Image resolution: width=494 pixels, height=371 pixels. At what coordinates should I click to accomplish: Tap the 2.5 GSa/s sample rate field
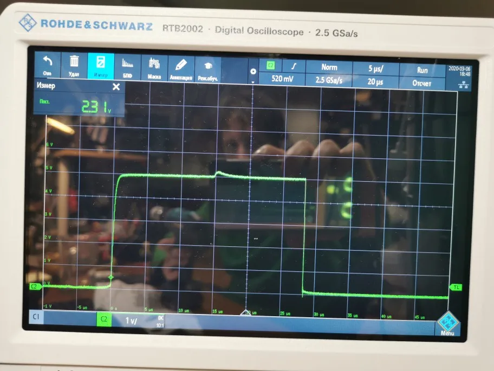329,80
